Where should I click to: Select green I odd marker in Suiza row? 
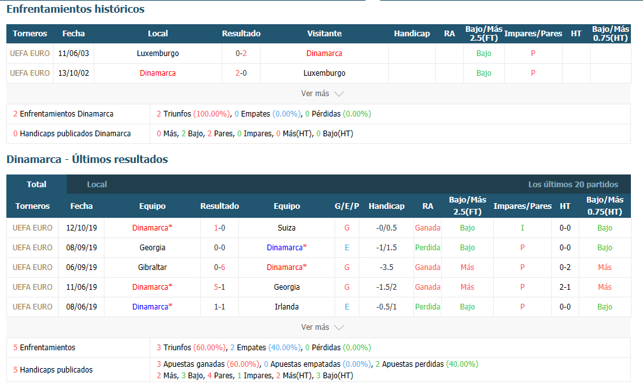(x=523, y=228)
